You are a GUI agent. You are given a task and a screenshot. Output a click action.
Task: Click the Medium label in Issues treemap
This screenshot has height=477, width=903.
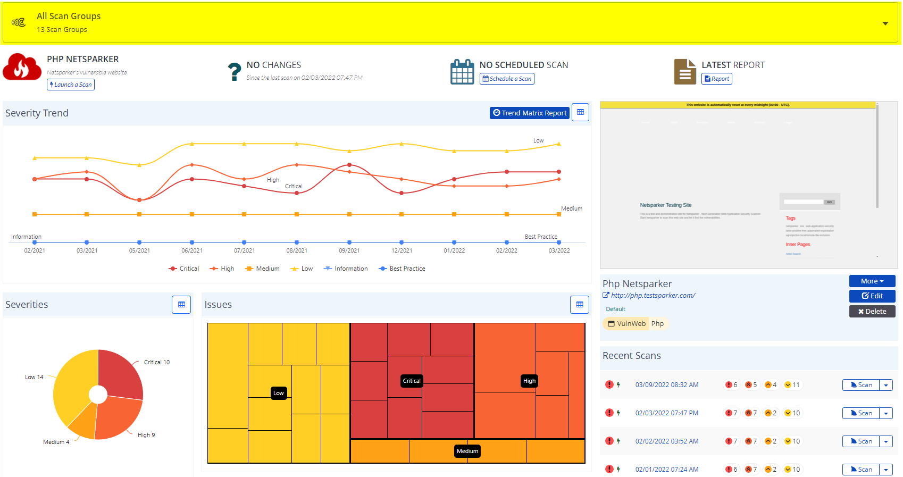467,451
